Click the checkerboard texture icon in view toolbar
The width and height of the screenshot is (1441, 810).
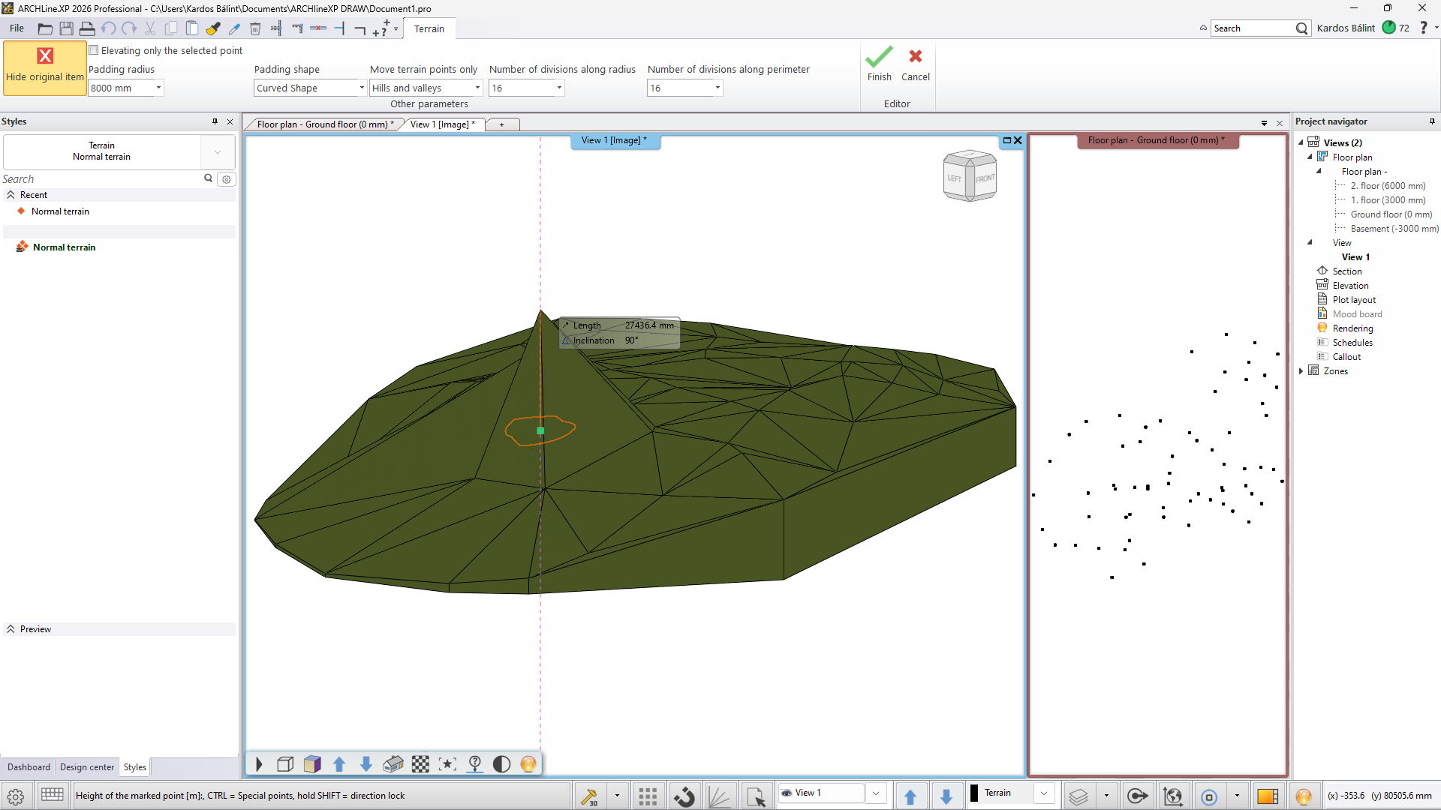point(420,764)
